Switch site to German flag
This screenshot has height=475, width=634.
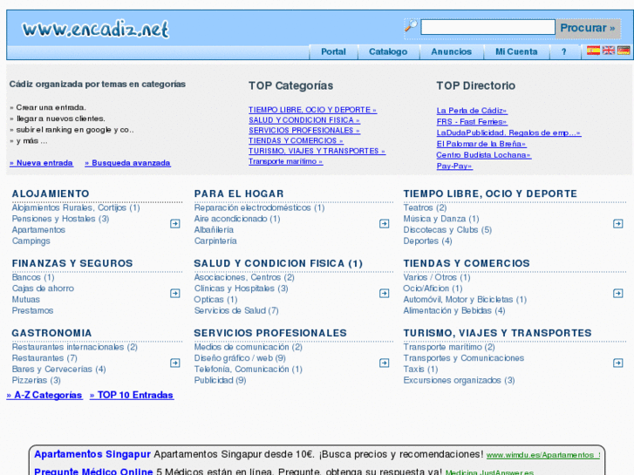point(624,51)
